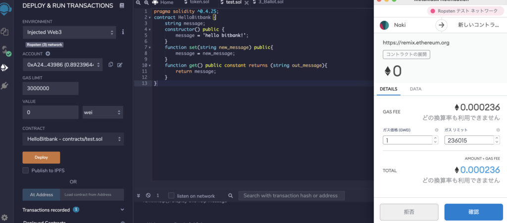Collapse set function fold arrow on line 7
This screenshot has height=223, width=507.
click(150, 47)
